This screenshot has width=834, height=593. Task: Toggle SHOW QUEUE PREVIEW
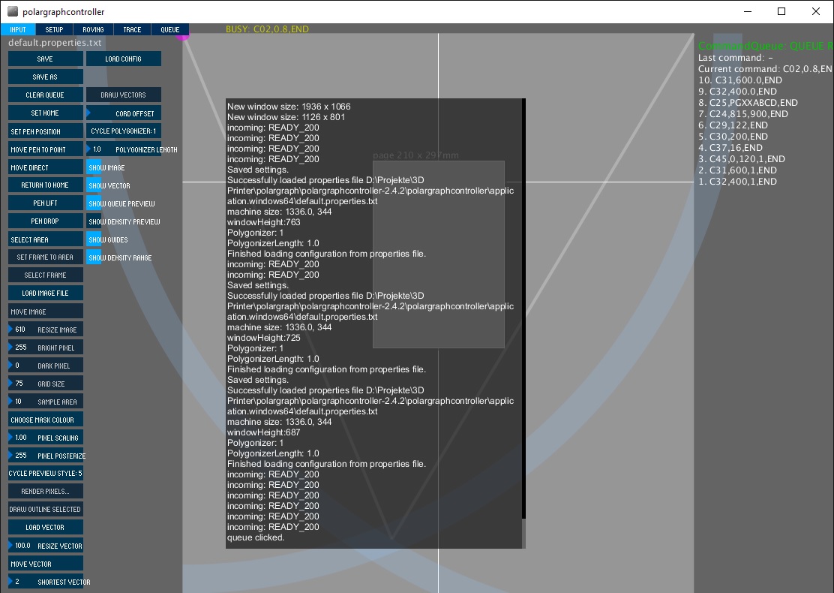(x=93, y=203)
